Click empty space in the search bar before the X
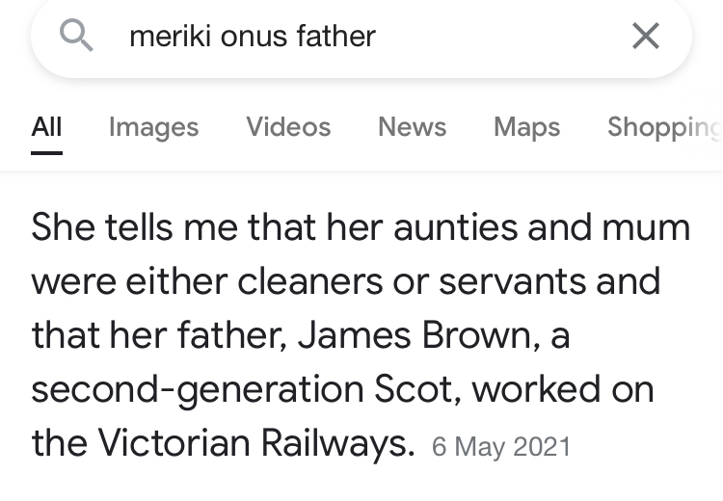723x501 pixels. pyautogui.click(x=501, y=37)
